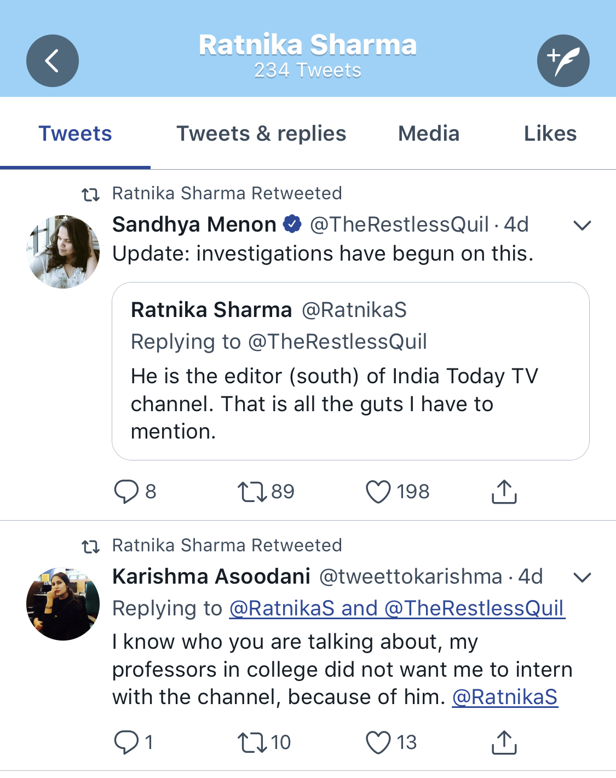616x778 pixels.
Task: Select the Tweets tab
Action: [75, 134]
